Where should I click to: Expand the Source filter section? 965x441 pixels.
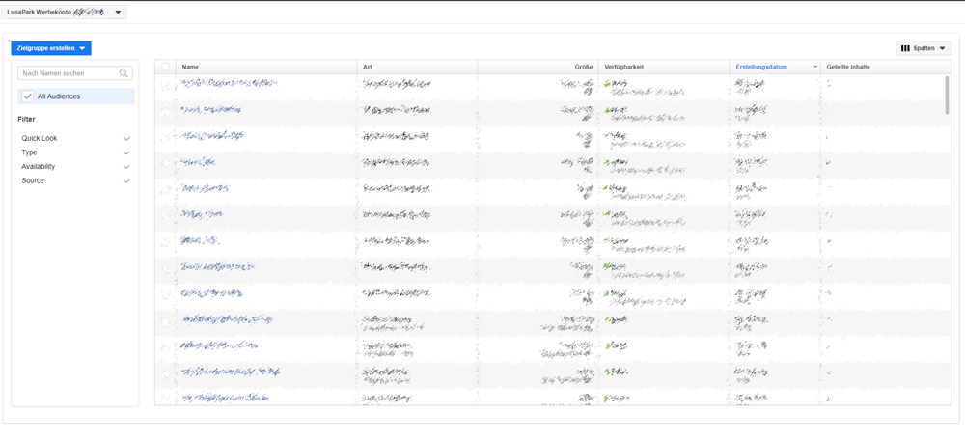[x=75, y=180]
